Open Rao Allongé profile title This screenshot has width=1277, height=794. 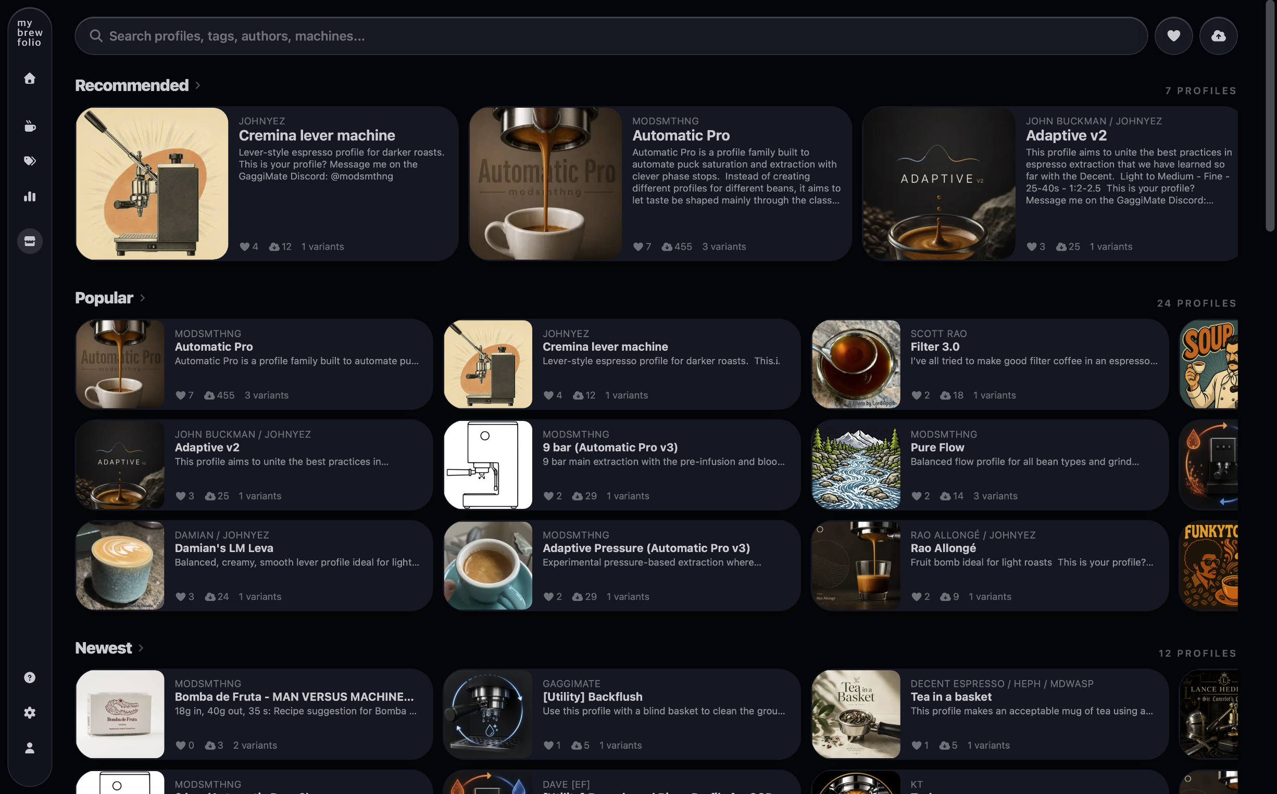pyautogui.click(x=943, y=548)
